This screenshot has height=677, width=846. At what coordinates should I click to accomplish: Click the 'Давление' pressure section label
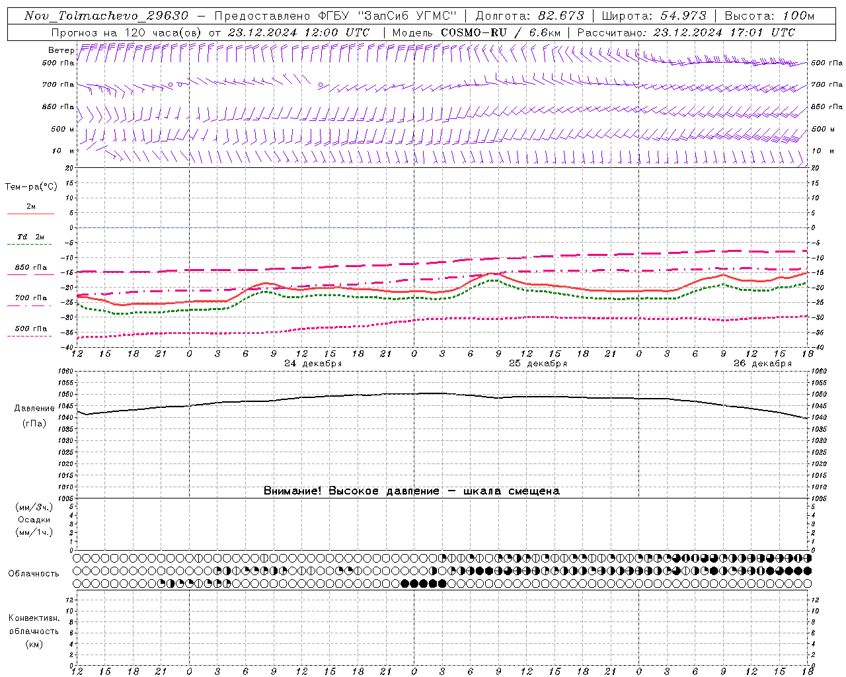tap(34, 408)
